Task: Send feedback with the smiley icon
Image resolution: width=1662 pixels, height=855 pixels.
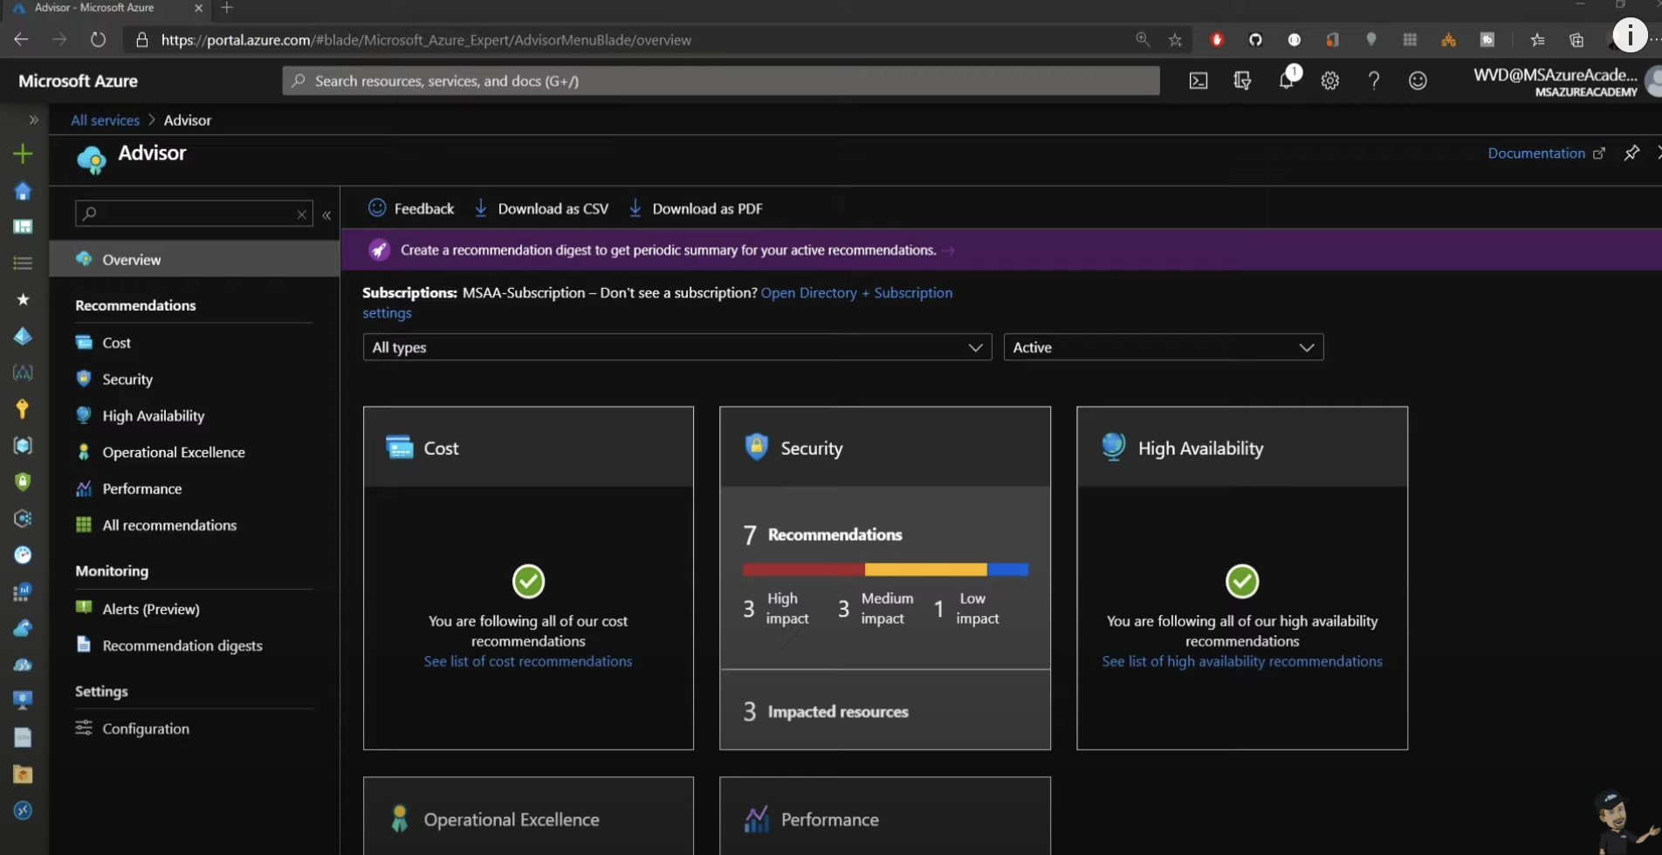Action: pyautogui.click(x=1418, y=81)
